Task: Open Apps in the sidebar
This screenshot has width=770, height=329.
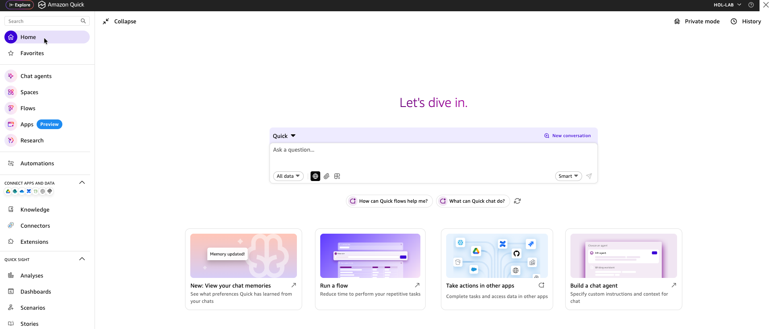Action: tap(27, 124)
